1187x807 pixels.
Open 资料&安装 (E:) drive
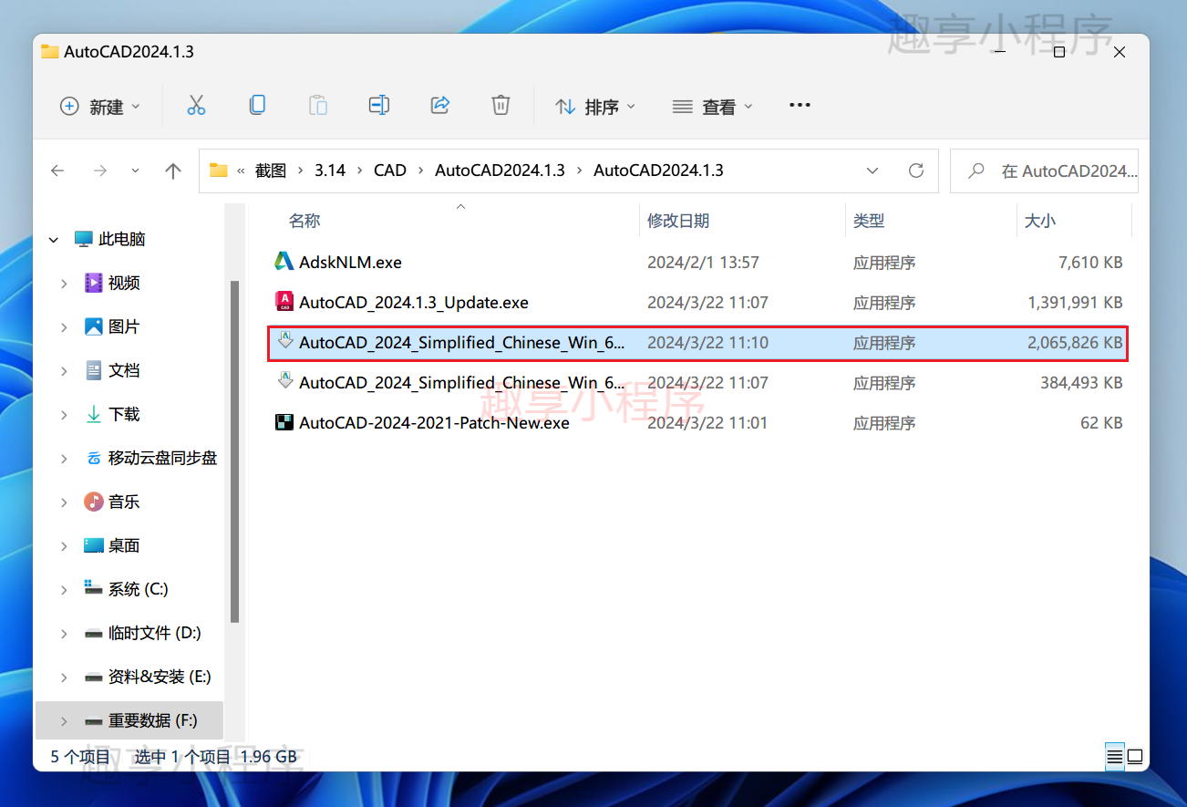coord(160,677)
